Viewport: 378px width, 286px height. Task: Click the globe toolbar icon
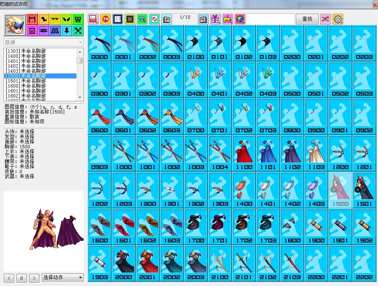(x=240, y=19)
